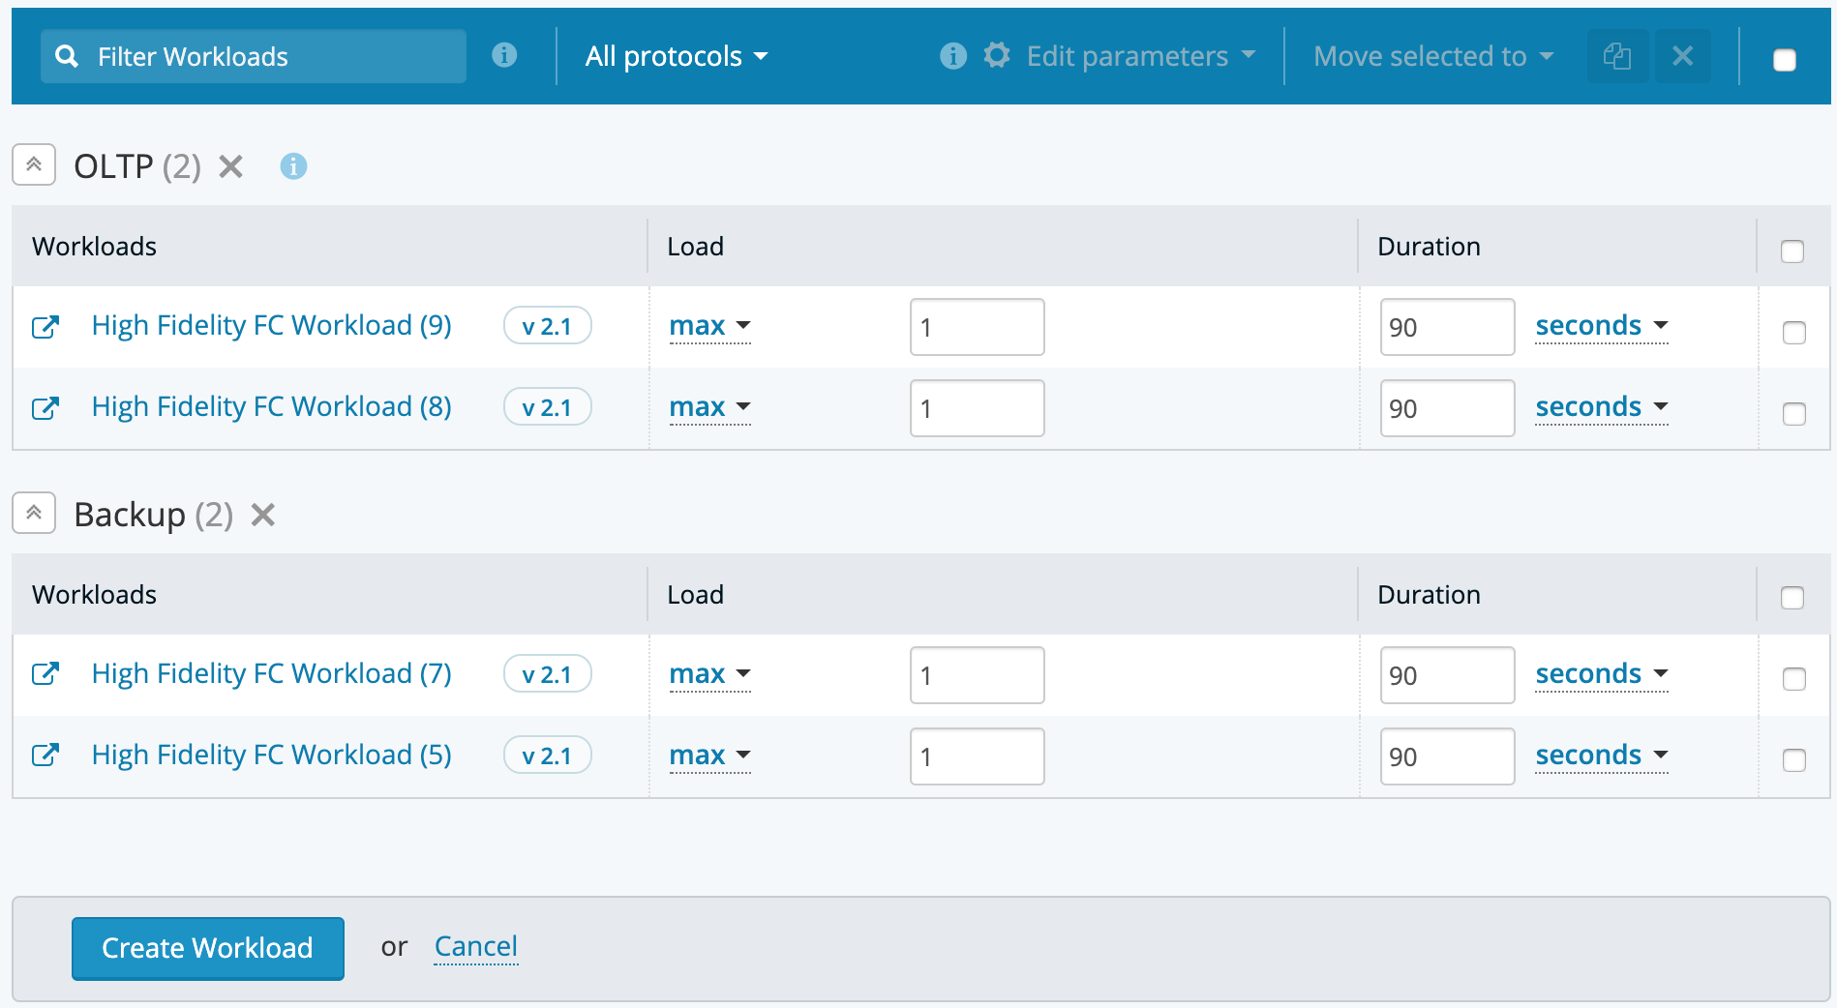Click the search magnifier icon in filter box
This screenshot has height=1008, width=1837.
(x=67, y=56)
